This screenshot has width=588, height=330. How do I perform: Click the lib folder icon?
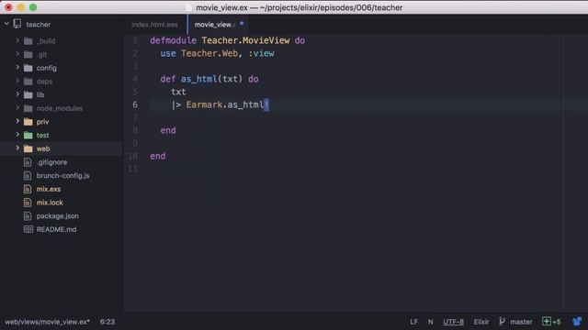[28, 95]
